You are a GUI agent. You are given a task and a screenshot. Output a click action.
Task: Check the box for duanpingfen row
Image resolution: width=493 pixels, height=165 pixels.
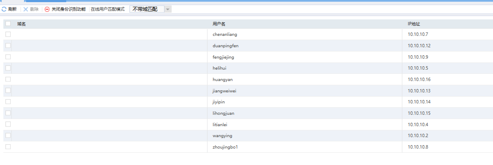coord(8,46)
